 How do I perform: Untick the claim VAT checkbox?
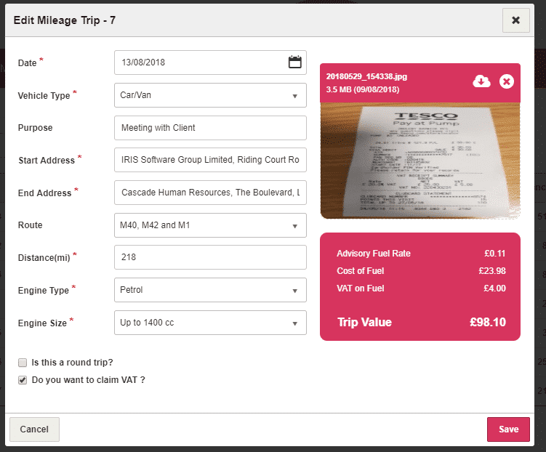coord(23,379)
